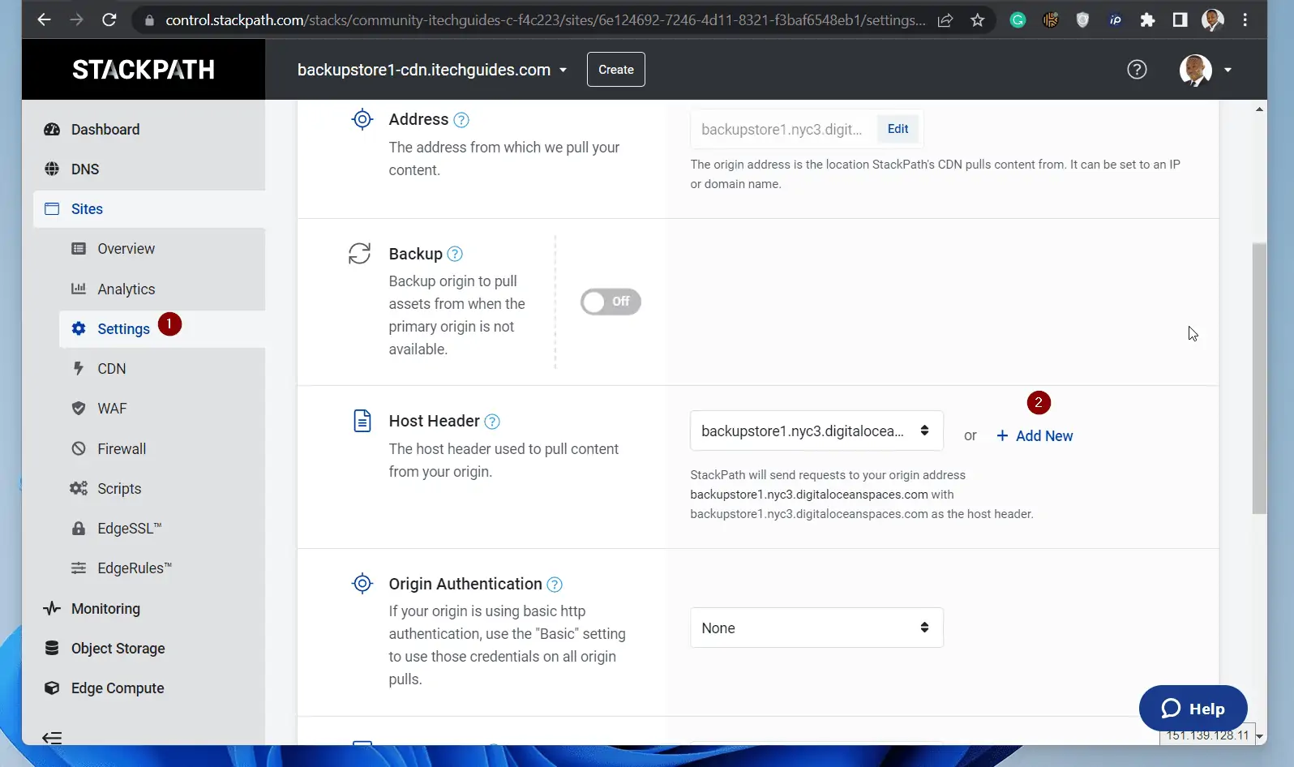Viewport: 1294px width, 767px height.
Task: Open the browser extensions puzzle icon
Action: point(1147,20)
